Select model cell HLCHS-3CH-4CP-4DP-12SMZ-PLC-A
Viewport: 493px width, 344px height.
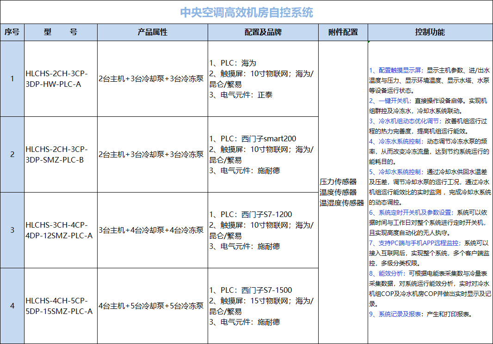[61, 230]
